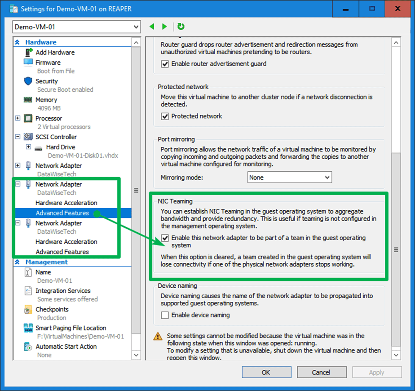Click the Name icon under Management
Viewport: 415px width, 391px height.
point(28,272)
